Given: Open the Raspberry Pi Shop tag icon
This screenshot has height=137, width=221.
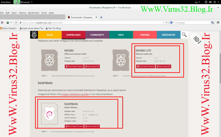Looking at the screenshot, I should (x=197, y=39).
